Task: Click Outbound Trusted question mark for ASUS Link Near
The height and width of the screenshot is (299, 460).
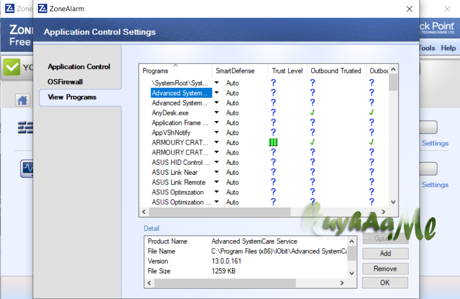Action: click(313, 172)
